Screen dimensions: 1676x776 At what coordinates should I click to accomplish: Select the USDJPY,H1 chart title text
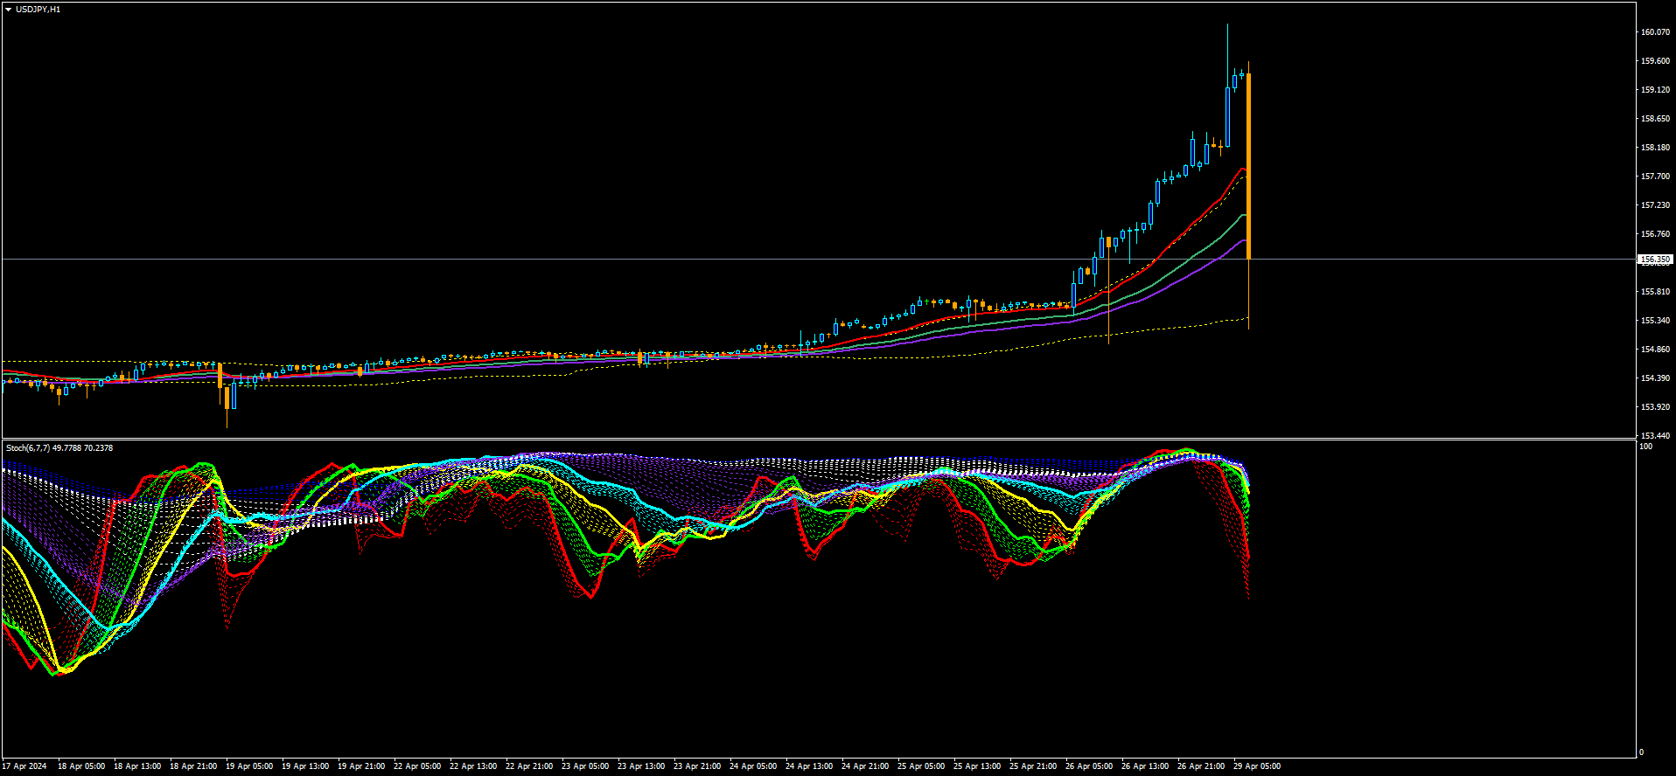[x=38, y=10]
